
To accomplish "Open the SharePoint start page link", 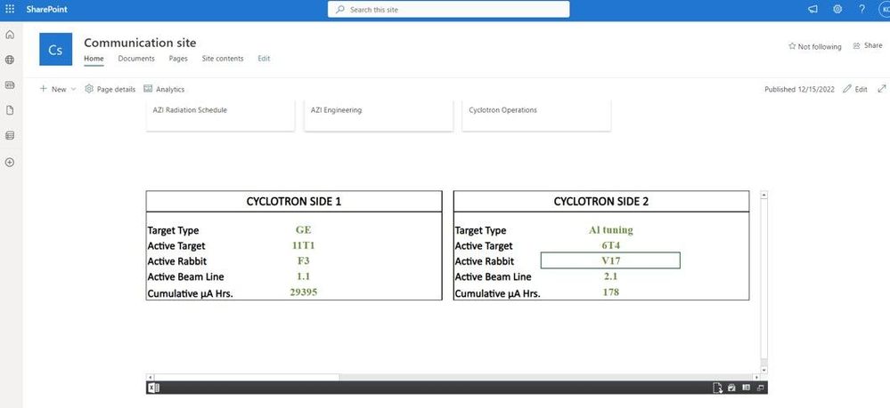I will [x=46, y=9].
